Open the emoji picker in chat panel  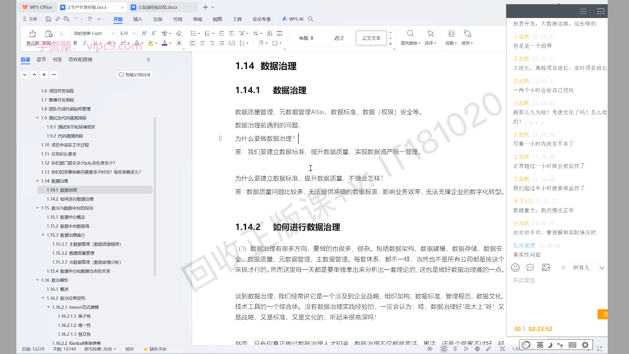pos(515,268)
